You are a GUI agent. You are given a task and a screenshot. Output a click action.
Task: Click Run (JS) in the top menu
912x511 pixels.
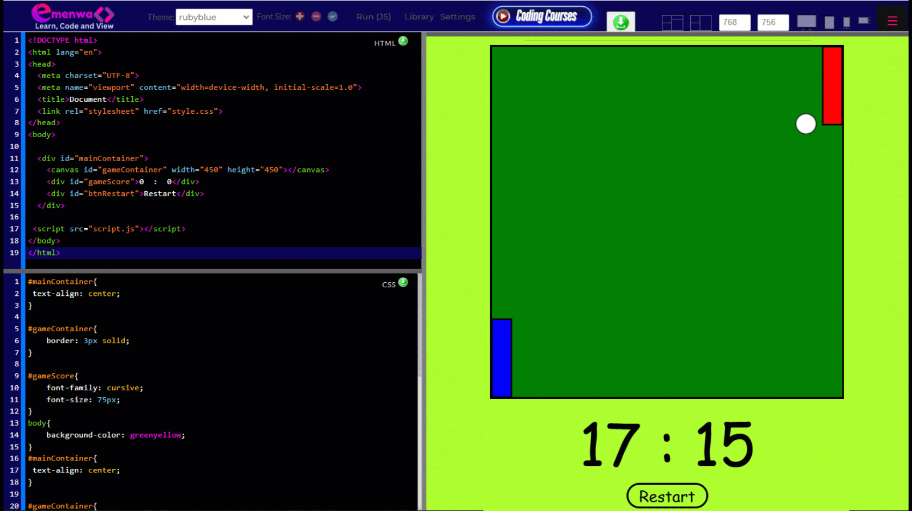373,17
